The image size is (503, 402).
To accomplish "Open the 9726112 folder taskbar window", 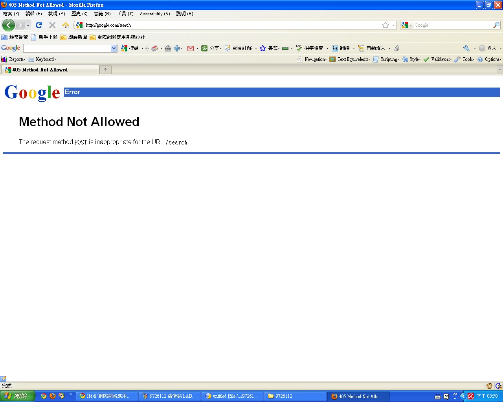I will (x=295, y=396).
